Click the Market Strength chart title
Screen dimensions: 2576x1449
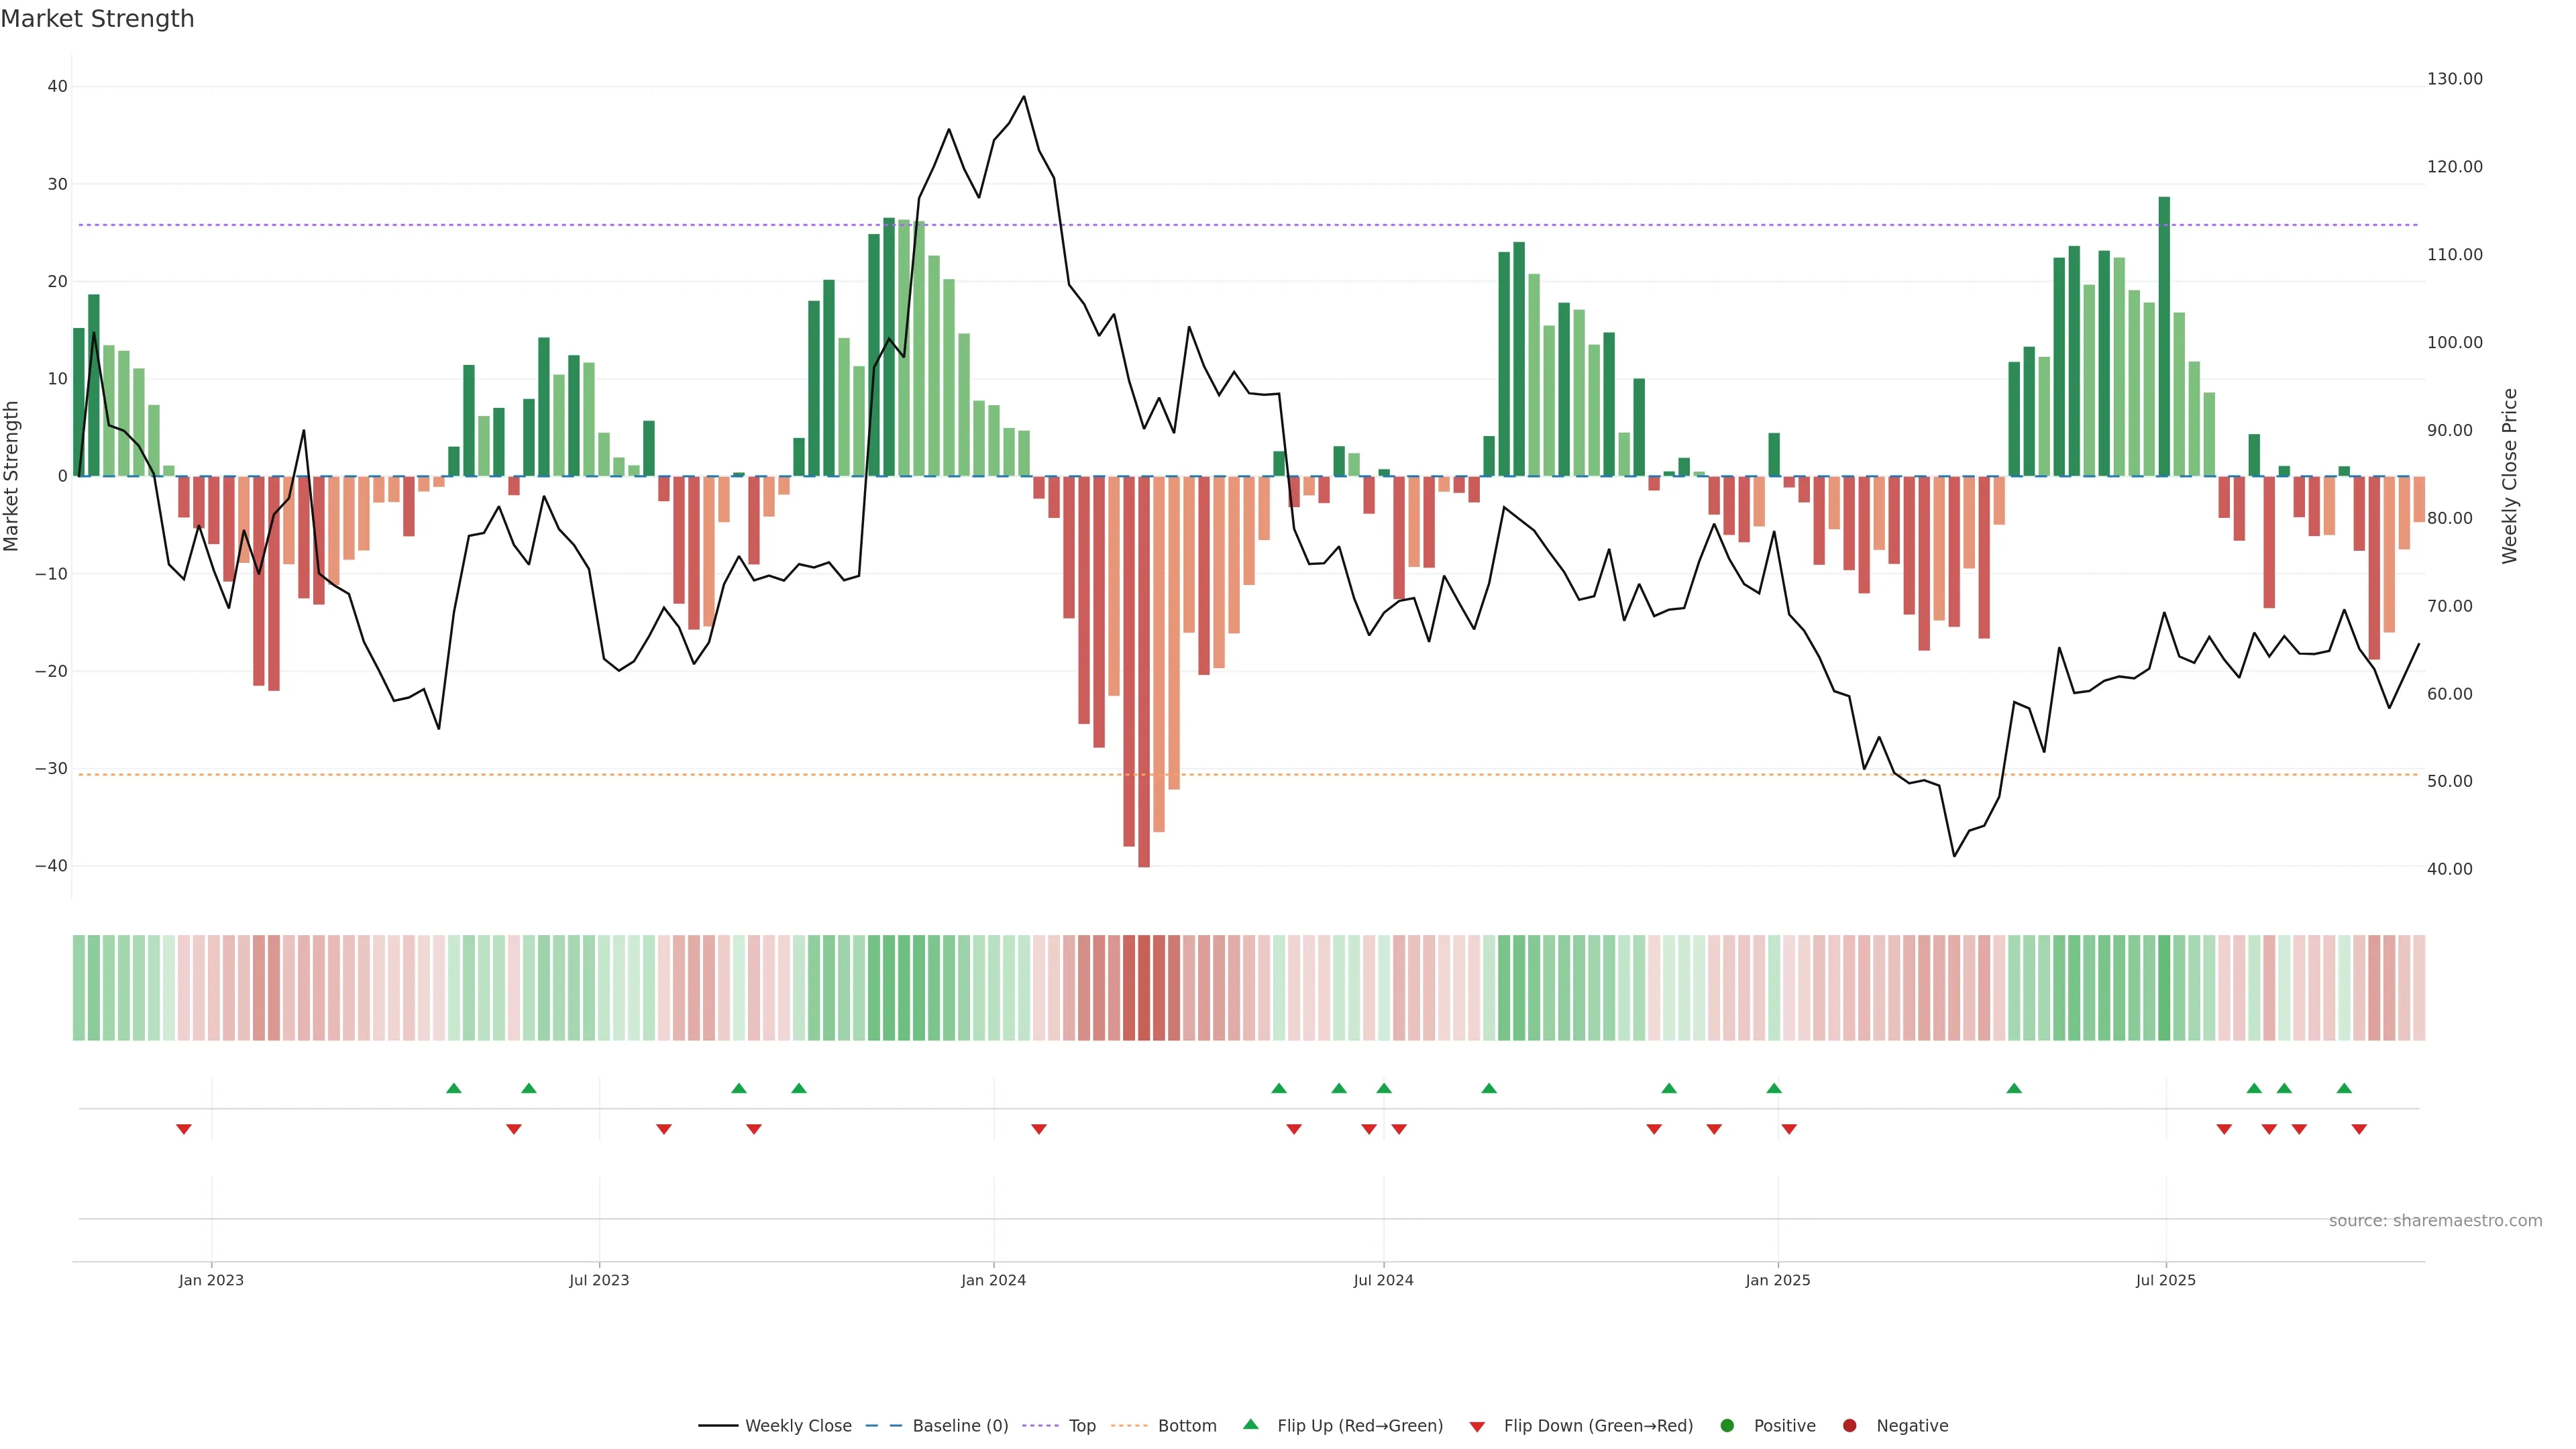(97, 19)
